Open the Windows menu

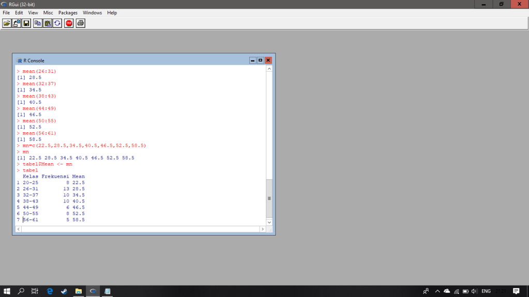pyautogui.click(x=92, y=12)
